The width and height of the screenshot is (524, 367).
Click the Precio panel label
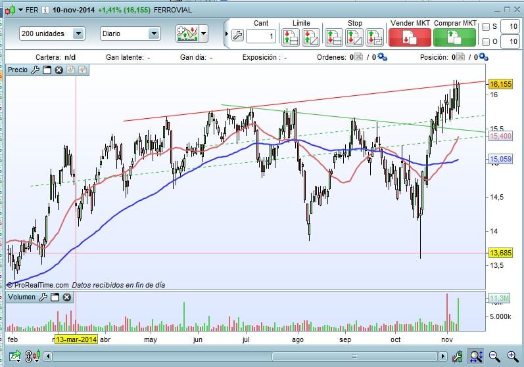[18, 70]
